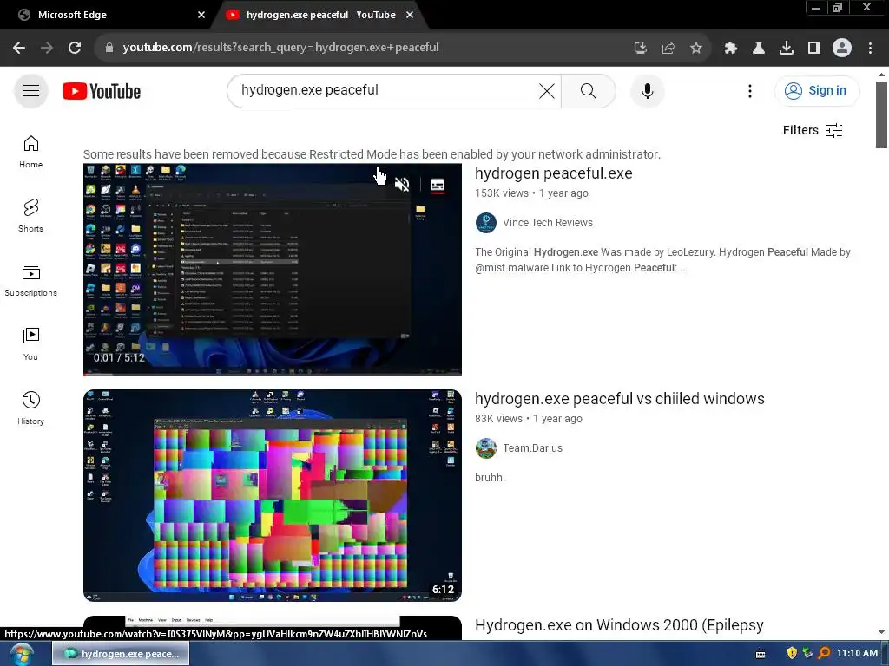Screen dimensions: 889x666
Task: Click the 11:10 AM taskbar clock
Action: [x=857, y=653]
